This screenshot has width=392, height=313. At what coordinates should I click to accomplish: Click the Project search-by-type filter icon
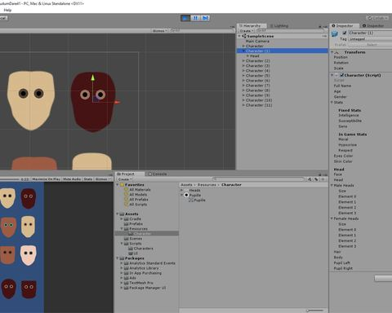310,179
